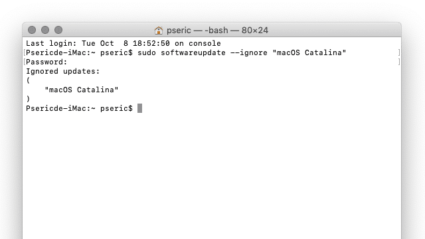This screenshot has height=239, width=425.
Task: Click the closing parenthesis output line
Action: pyautogui.click(x=28, y=99)
